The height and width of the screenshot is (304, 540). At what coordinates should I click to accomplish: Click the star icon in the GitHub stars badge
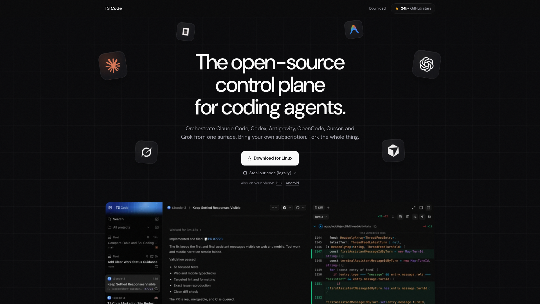pyautogui.click(x=397, y=8)
